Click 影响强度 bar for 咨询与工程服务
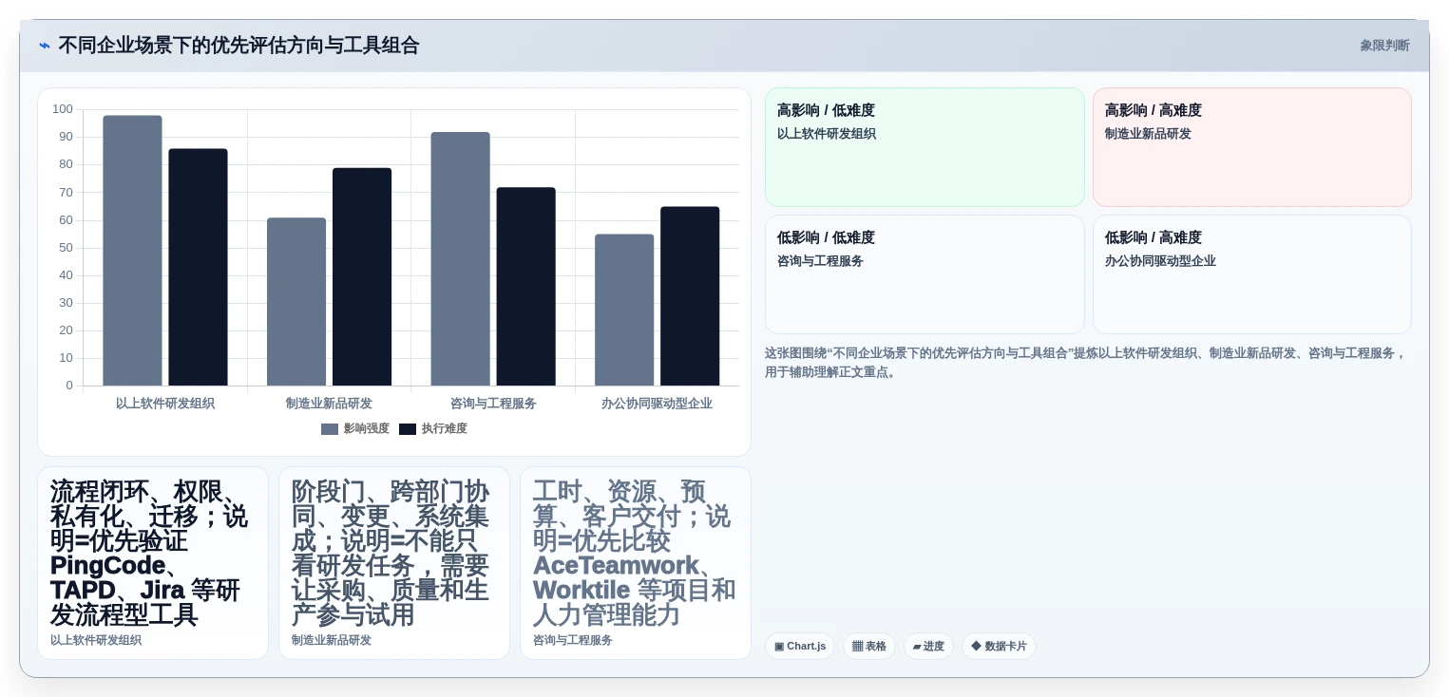This screenshot has width=1449, height=697. (x=460, y=259)
